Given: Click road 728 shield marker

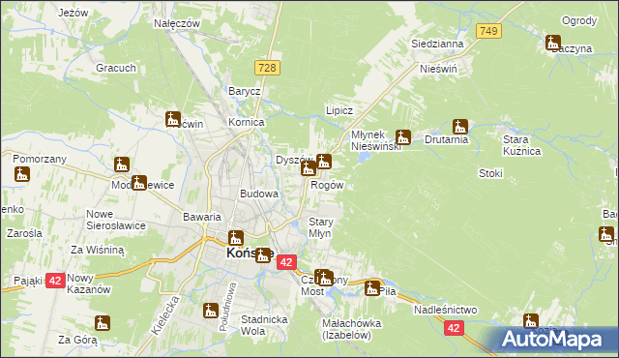Looking at the screenshot, I should tap(267, 68).
